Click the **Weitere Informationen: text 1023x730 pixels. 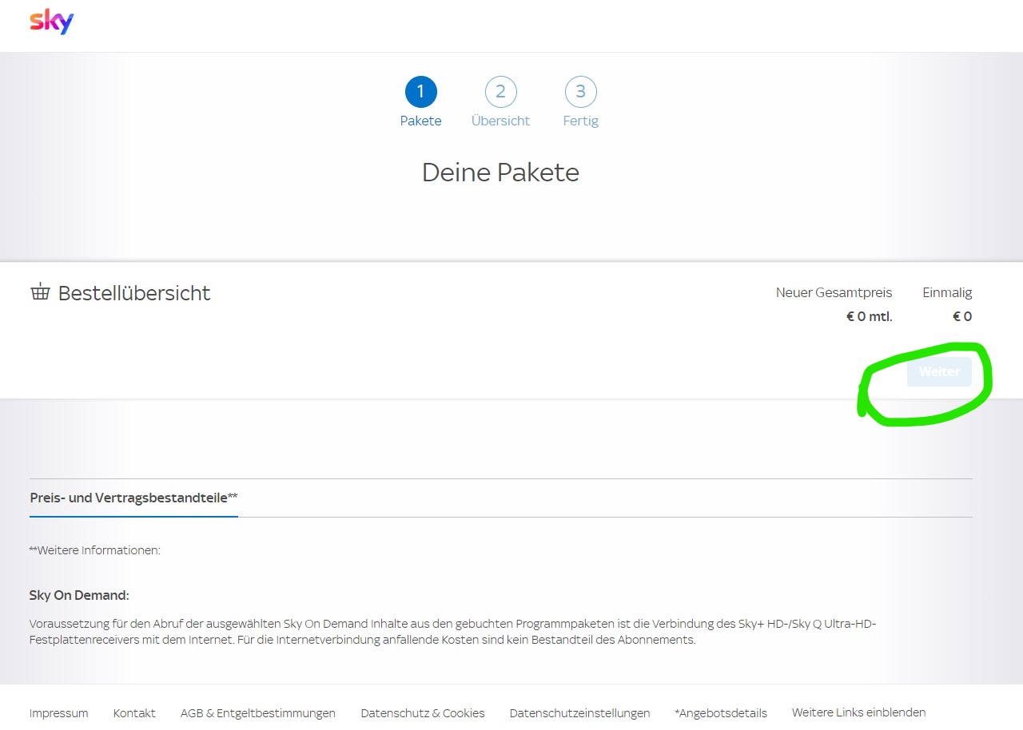point(94,550)
